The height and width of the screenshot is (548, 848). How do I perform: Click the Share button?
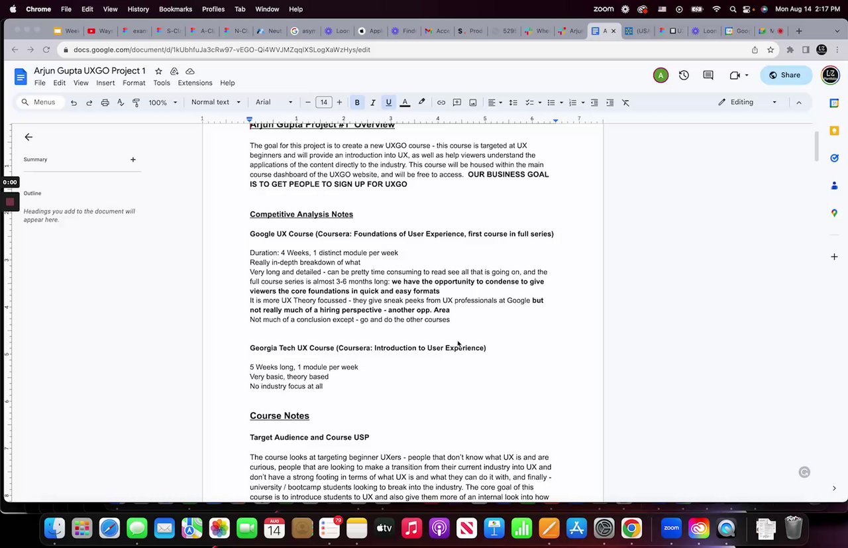[786, 75]
